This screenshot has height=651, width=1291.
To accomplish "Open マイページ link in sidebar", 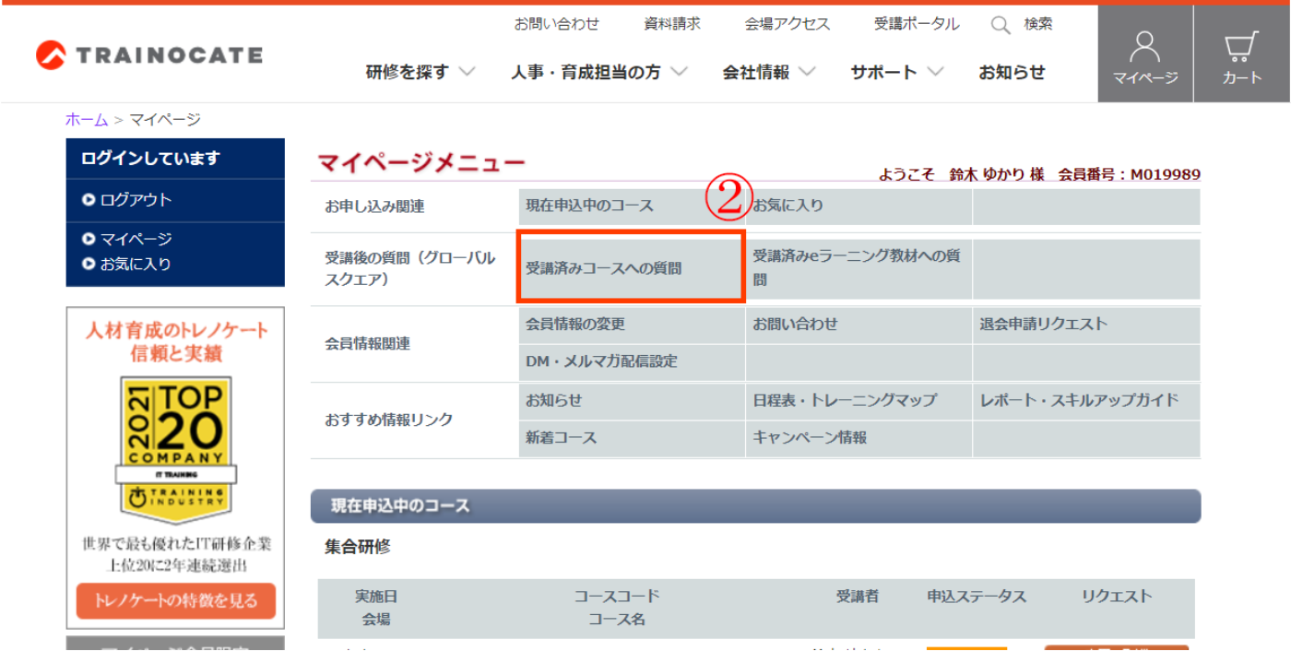I will 136,240.
